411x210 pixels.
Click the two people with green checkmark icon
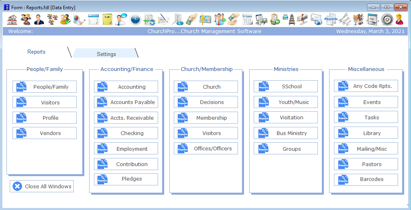click(65, 19)
